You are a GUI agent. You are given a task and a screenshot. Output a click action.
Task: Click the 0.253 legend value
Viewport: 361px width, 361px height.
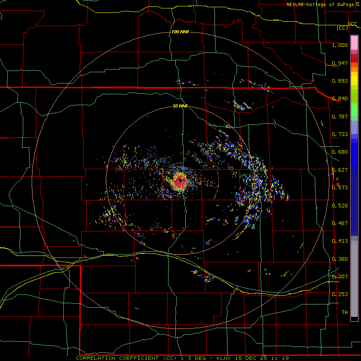(x=340, y=294)
